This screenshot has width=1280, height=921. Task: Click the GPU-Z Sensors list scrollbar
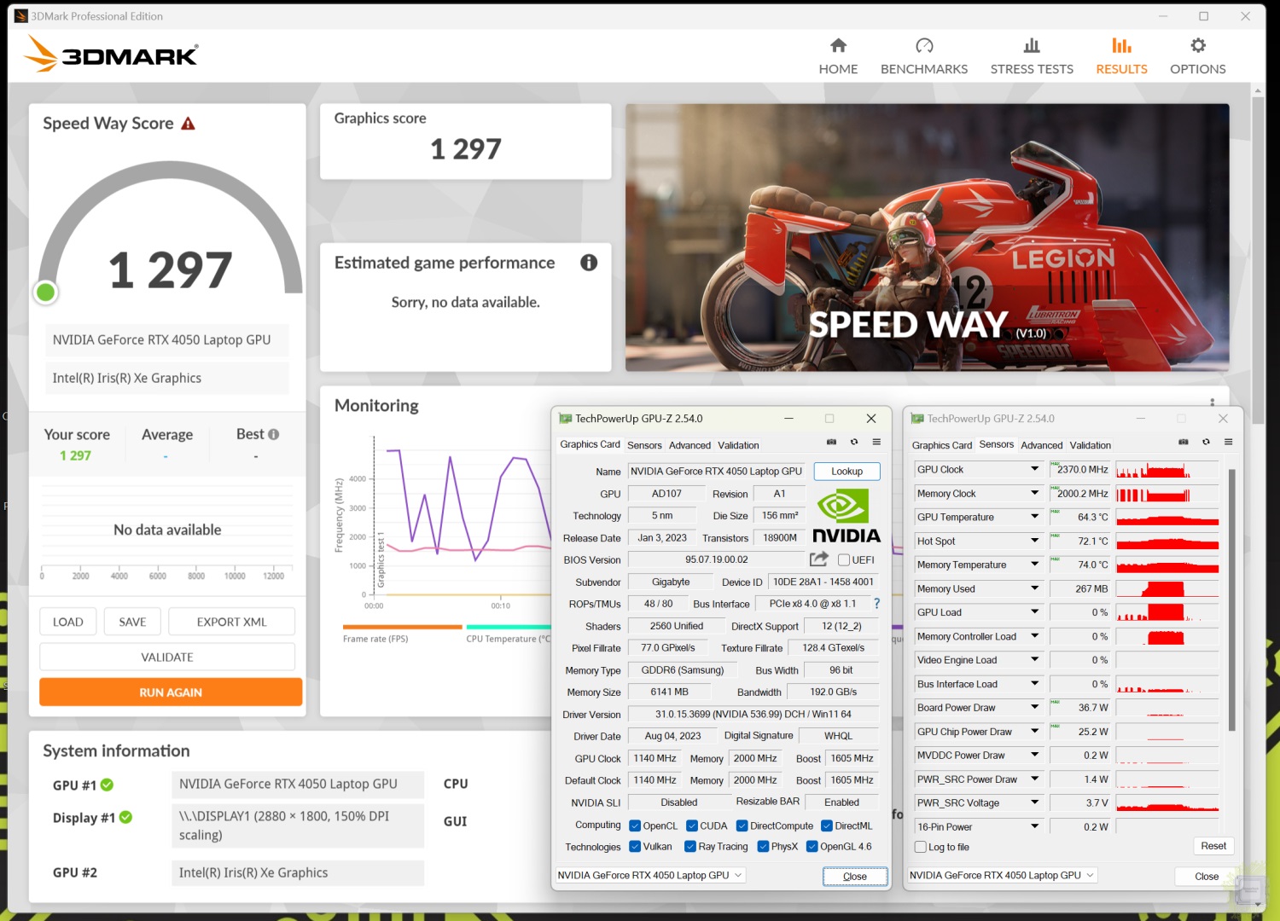[x=1231, y=600]
